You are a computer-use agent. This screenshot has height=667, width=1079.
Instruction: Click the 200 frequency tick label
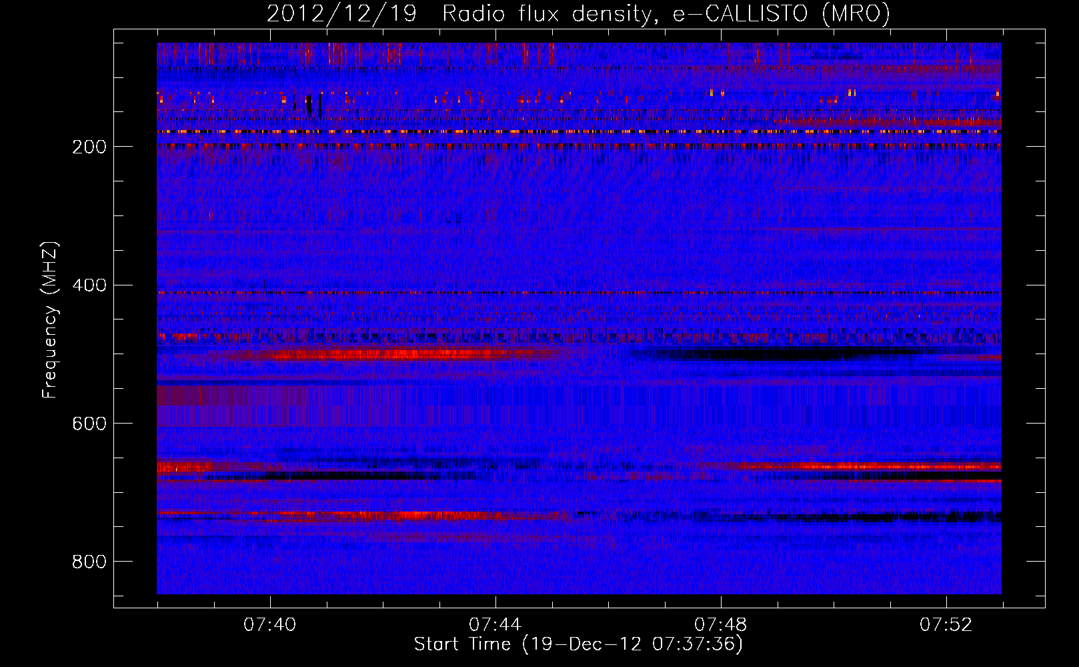[89, 147]
